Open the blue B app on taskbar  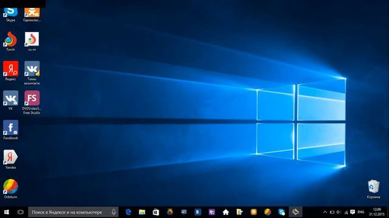tap(198, 212)
